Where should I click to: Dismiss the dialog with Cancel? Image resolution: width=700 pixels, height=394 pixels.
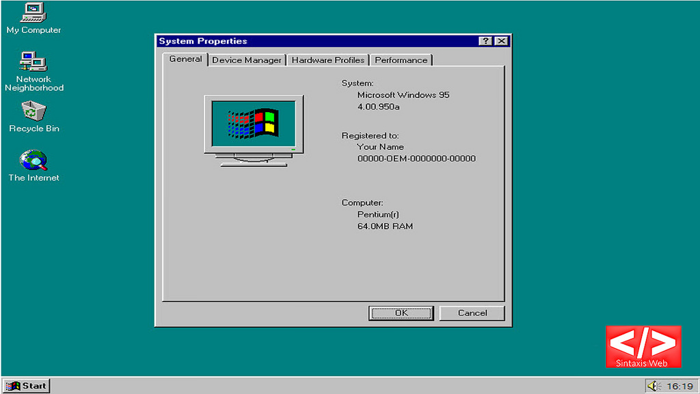click(x=472, y=313)
